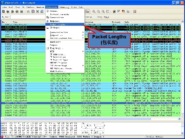Open Preferences wrench toolbar icon

click(128, 12)
